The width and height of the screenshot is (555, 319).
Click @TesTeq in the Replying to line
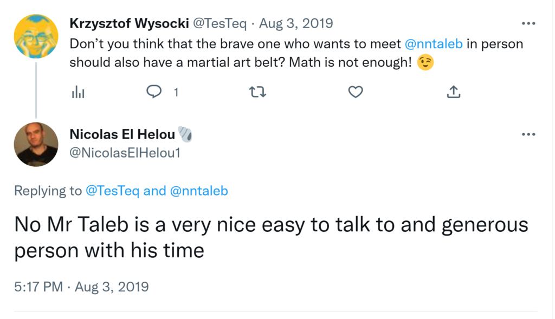click(113, 191)
